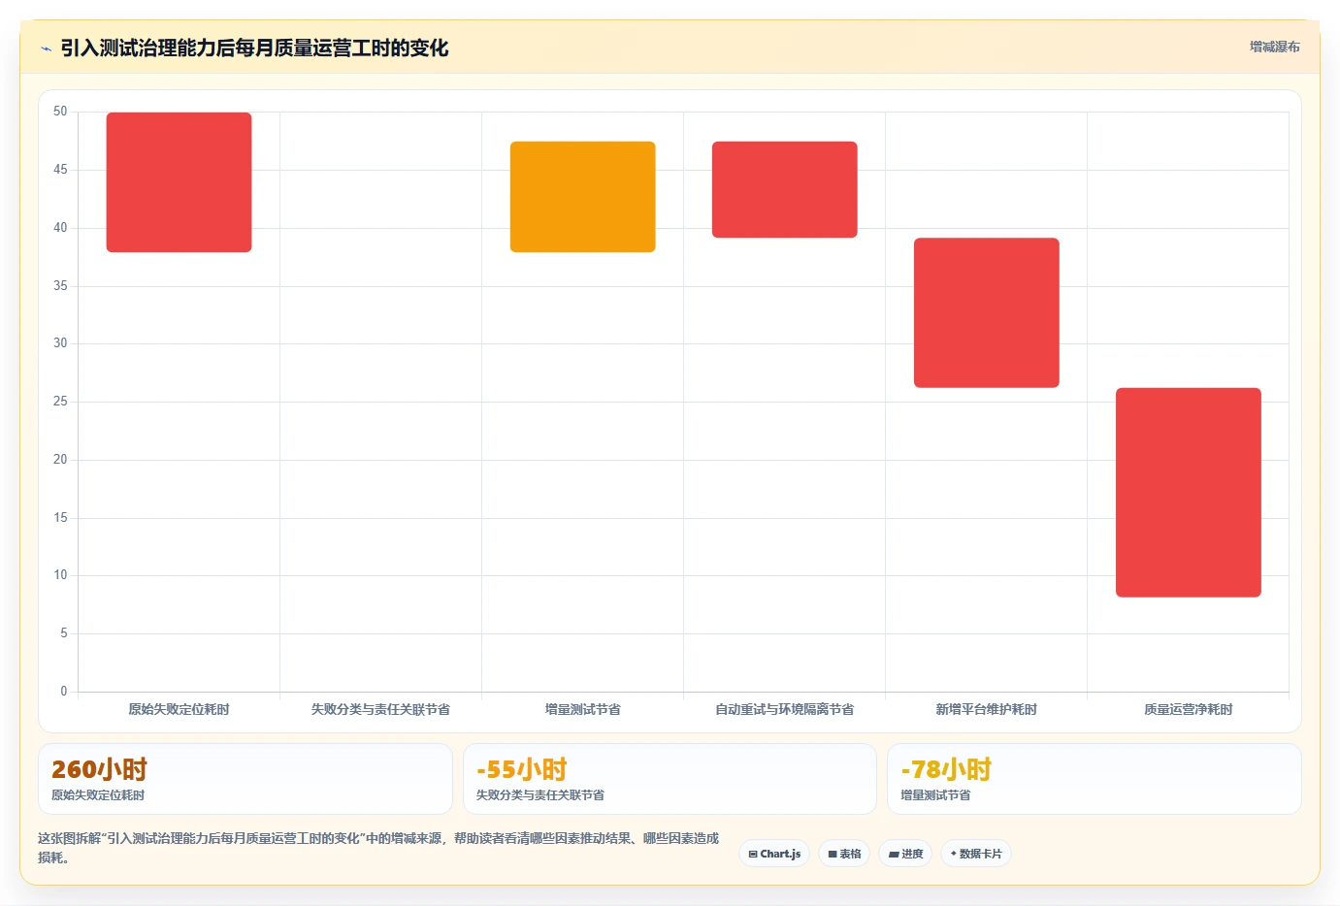This screenshot has width=1340, height=906.
Task: Select the orange bar for 增量测试节省
Action: [x=582, y=197]
